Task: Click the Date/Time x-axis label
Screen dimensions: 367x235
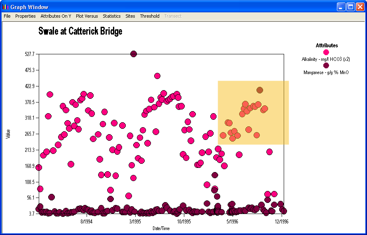Action: 161,228
